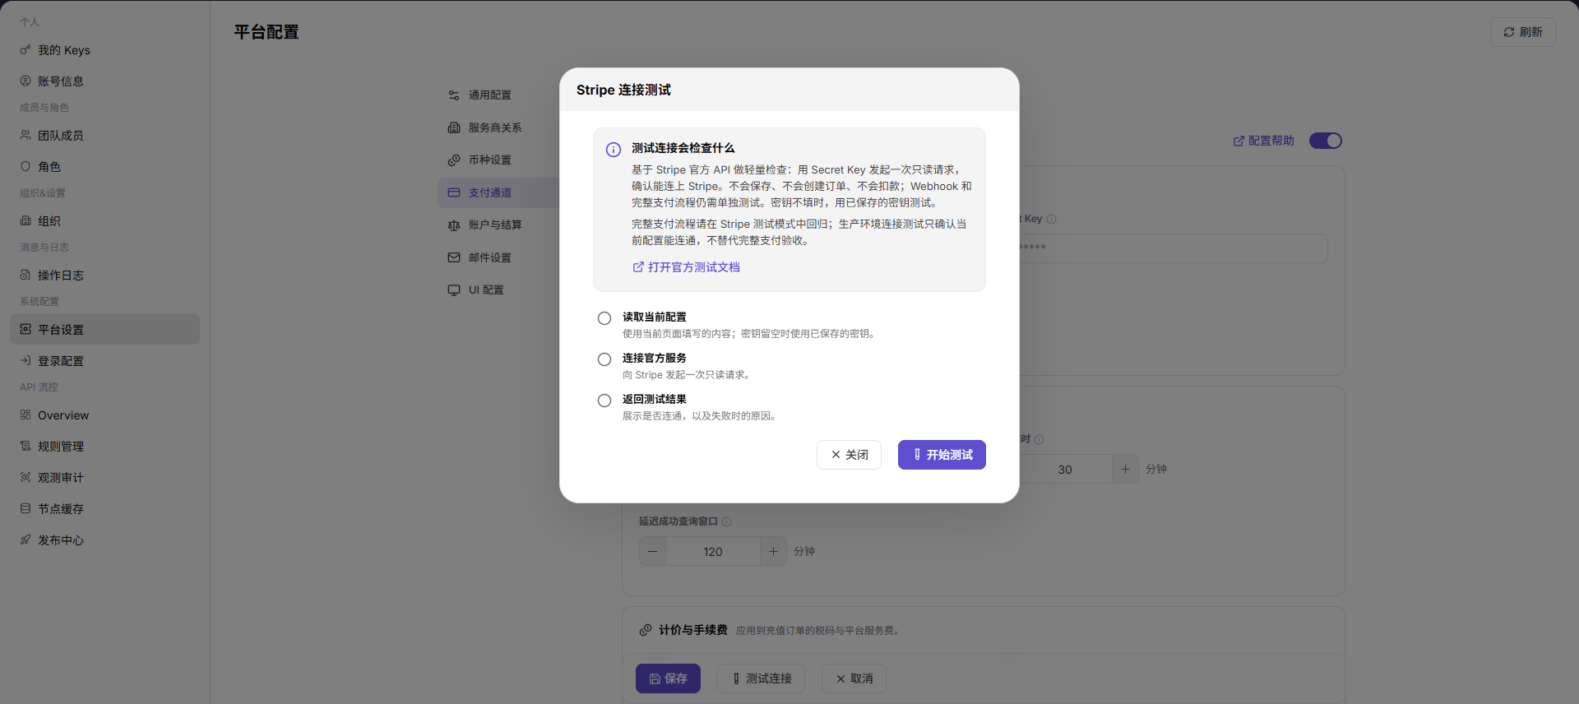1579x704 pixels.
Task: Click the 操作日志 log icon
Action: tap(25, 275)
